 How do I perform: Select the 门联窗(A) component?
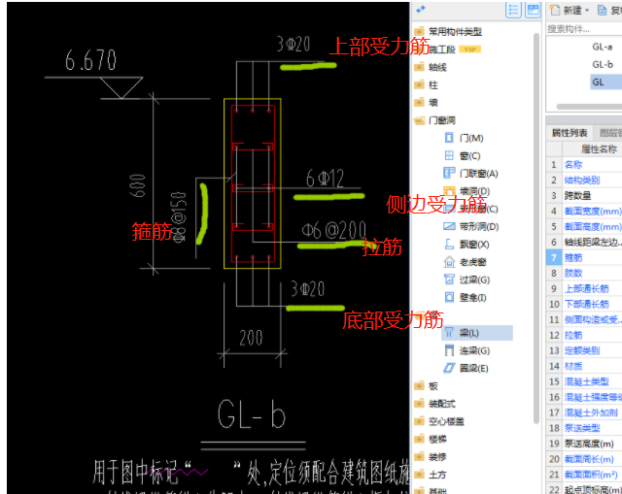[470, 174]
